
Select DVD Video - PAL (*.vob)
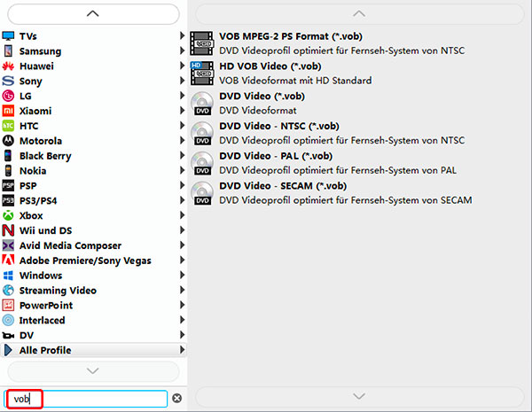pos(276,156)
